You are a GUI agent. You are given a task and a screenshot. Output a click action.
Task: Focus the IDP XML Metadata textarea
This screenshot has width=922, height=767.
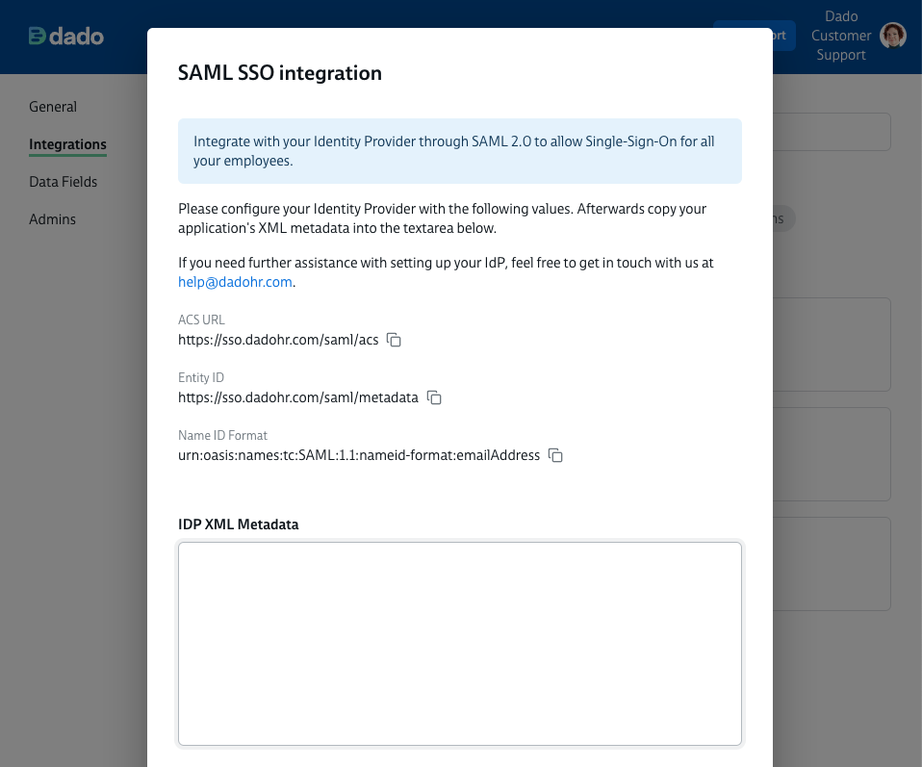point(460,644)
